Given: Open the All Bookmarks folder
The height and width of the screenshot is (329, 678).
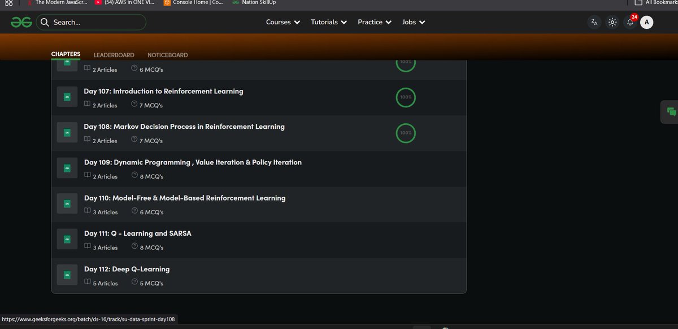Looking at the screenshot, I should [655, 3].
